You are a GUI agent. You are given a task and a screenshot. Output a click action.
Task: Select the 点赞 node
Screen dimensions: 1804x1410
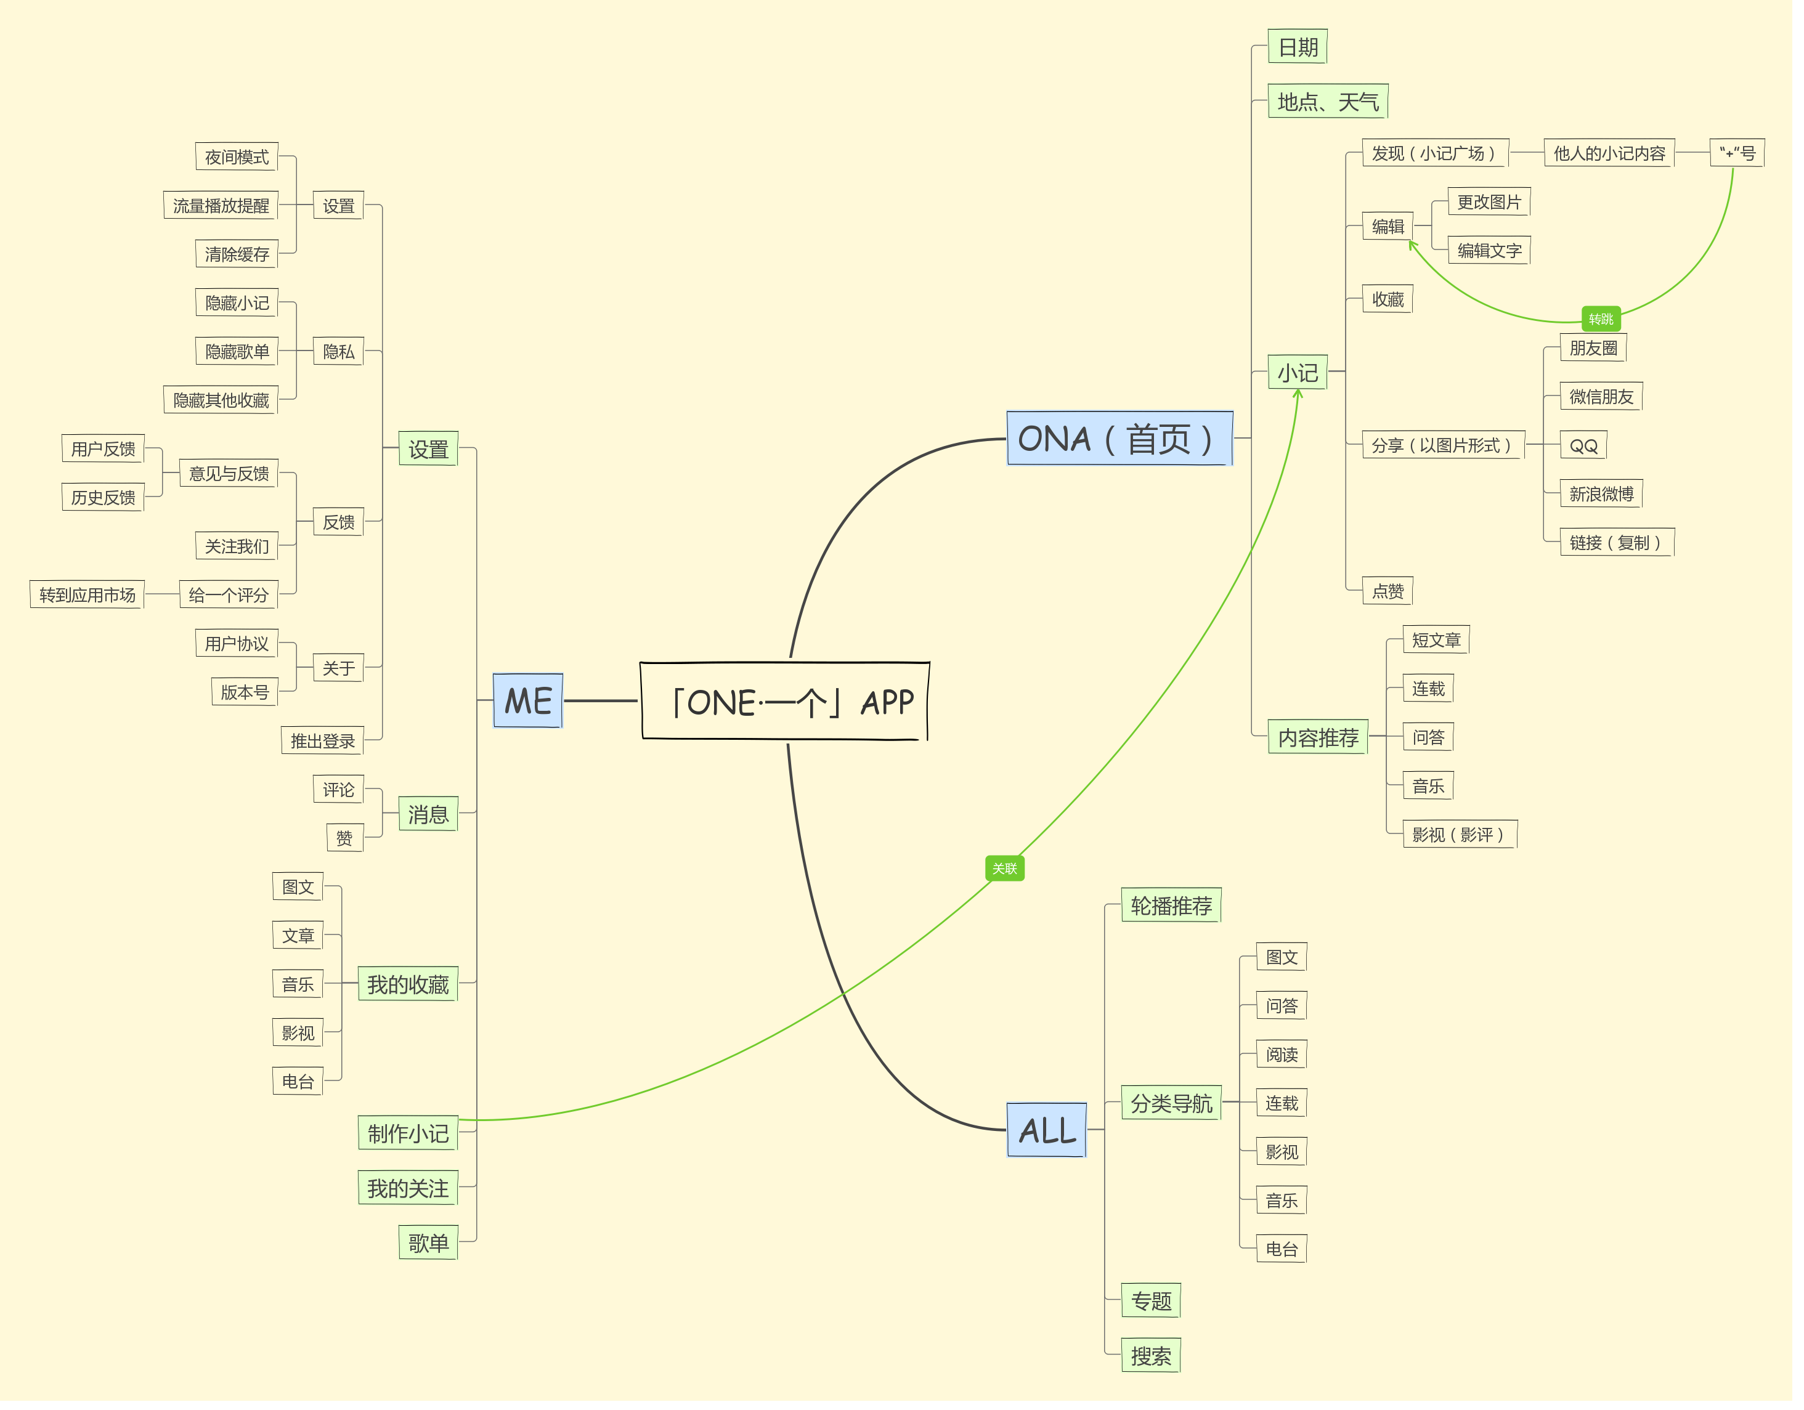[x=1396, y=594]
